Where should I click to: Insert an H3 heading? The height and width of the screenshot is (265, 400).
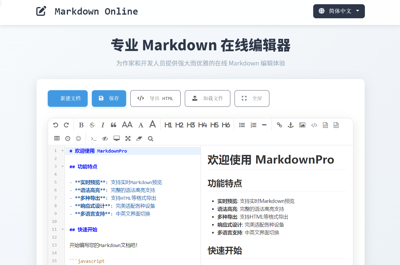(191, 125)
